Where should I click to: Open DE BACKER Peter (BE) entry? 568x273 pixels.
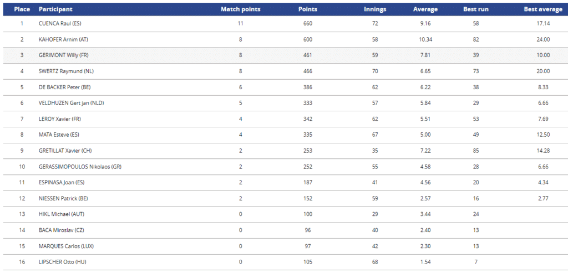64,87
